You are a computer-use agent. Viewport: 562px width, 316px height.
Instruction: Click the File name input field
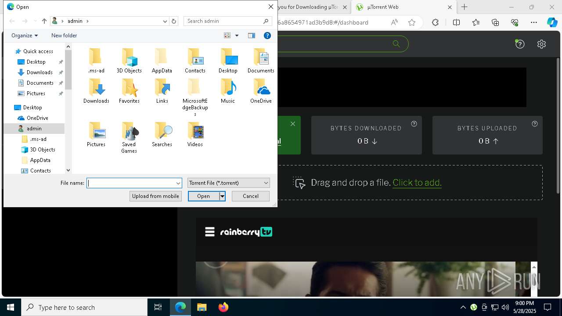[x=131, y=183]
